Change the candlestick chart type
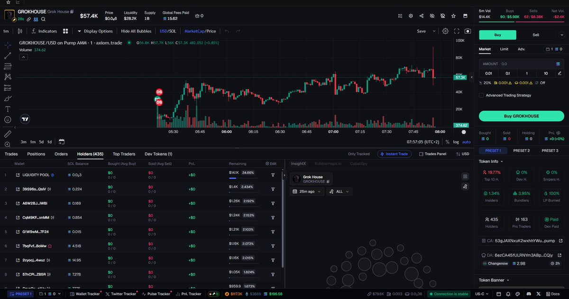 [20, 31]
